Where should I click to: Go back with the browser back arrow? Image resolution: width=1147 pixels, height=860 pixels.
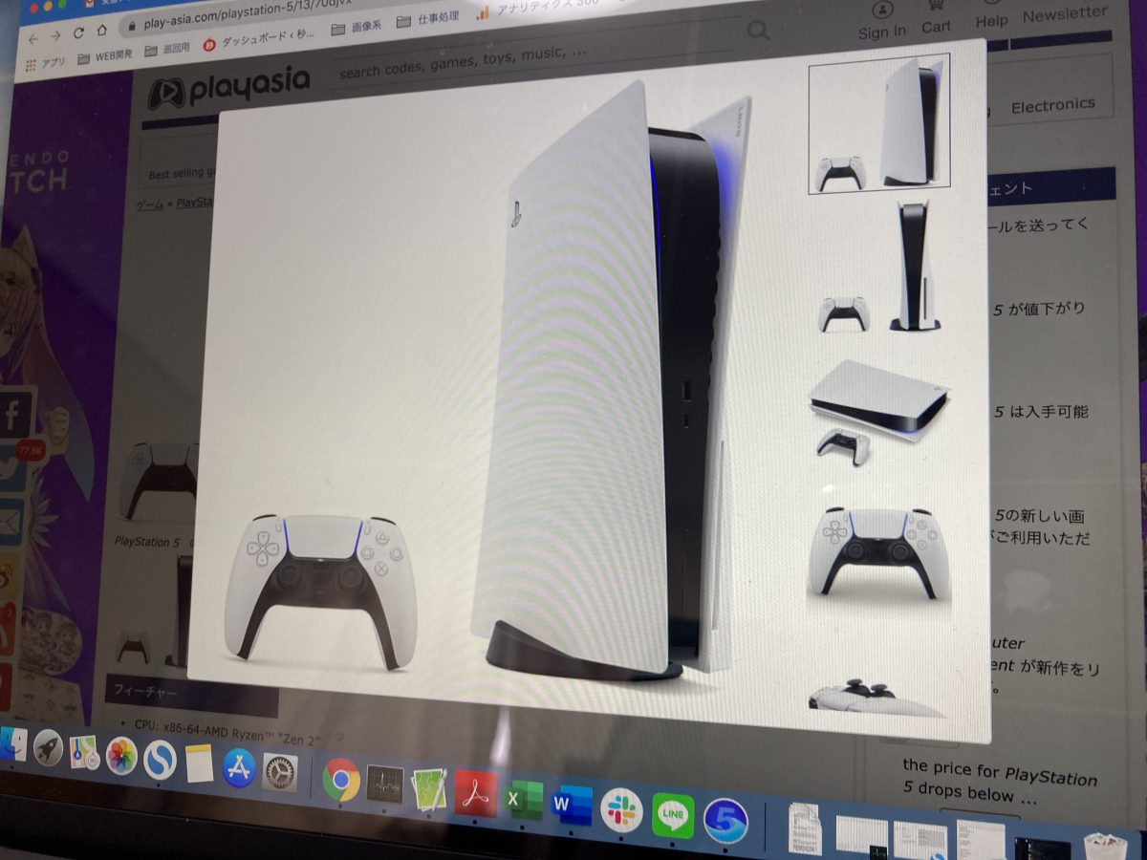pyautogui.click(x=33, y=37)
